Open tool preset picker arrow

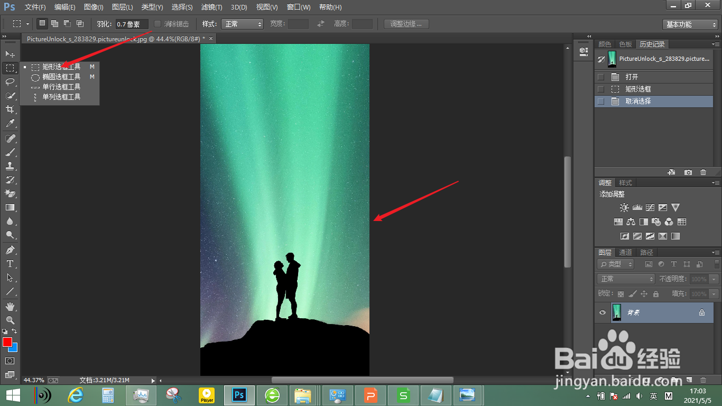click(27, 24)
